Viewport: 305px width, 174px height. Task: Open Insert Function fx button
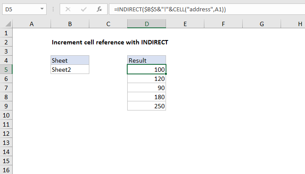coord(99,9)
